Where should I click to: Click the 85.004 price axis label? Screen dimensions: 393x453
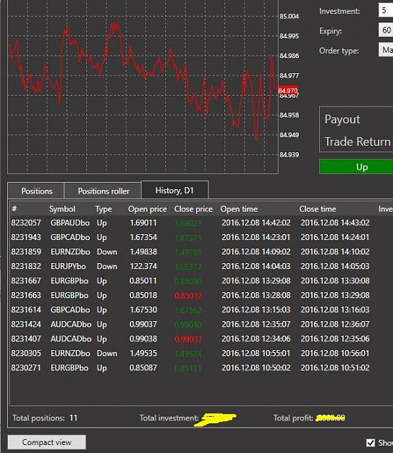(289, 16)
